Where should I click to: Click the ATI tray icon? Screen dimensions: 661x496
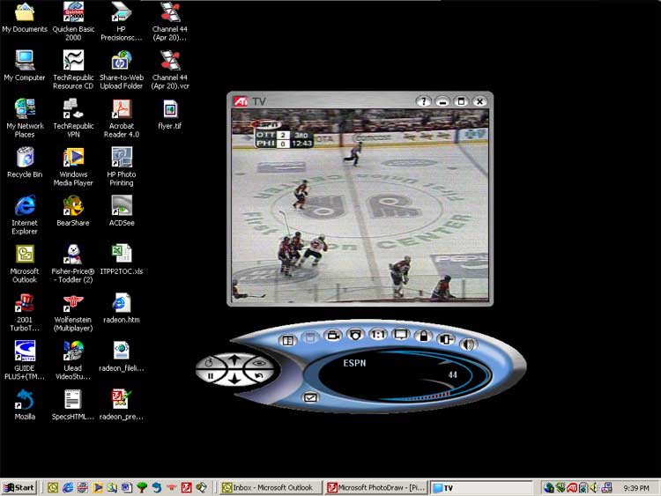tap(572, 487)
